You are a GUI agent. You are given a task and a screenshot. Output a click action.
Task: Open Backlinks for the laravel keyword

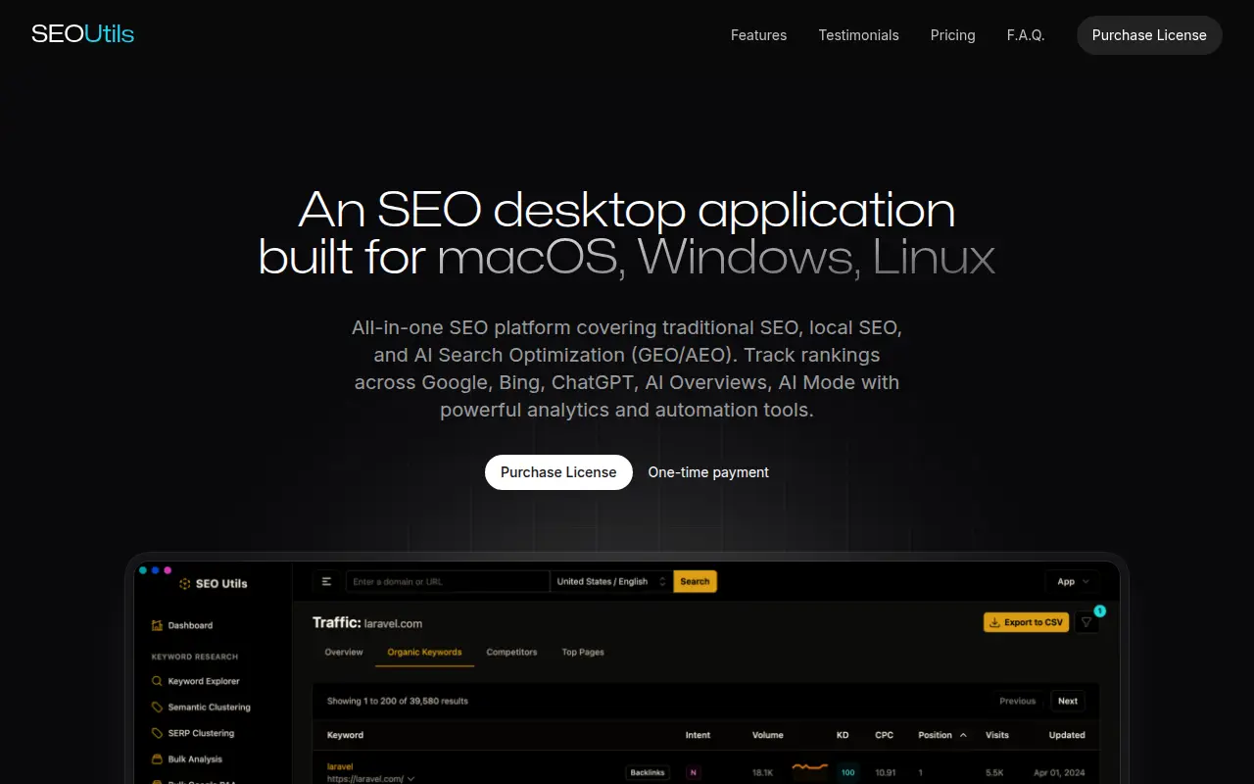pos(648,772)
